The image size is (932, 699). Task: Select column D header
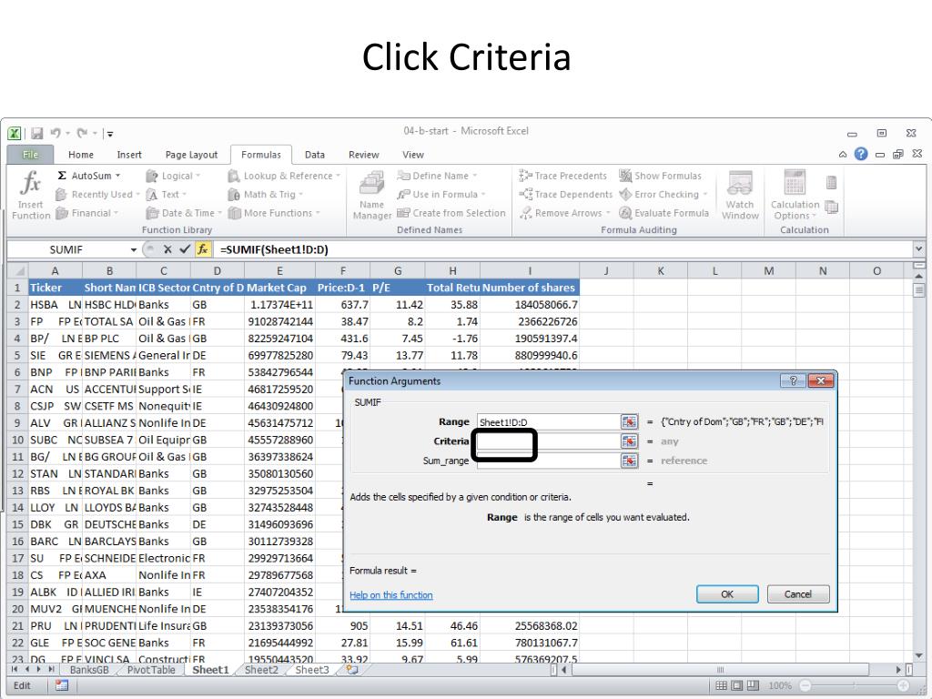pos(217,271)
